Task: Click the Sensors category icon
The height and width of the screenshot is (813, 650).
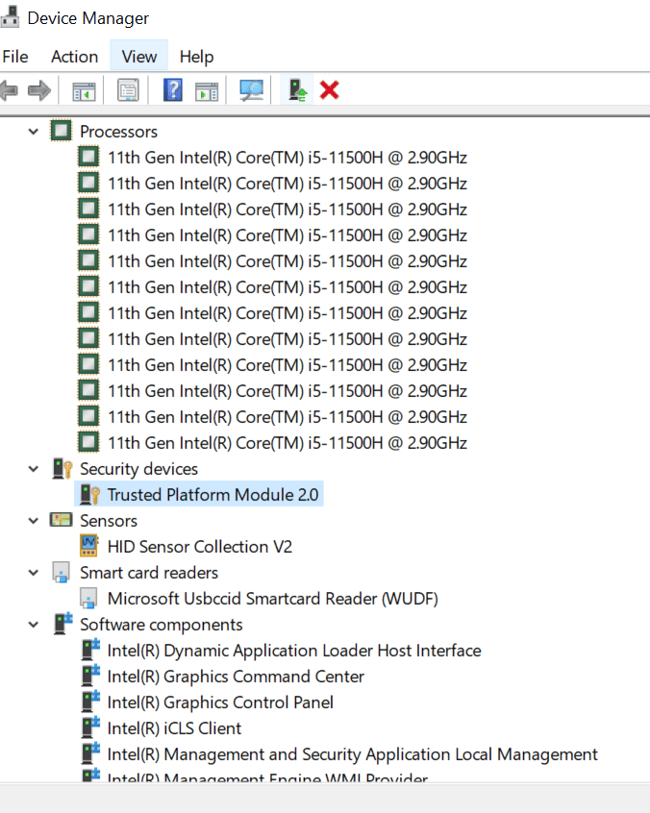Action: 61,520
